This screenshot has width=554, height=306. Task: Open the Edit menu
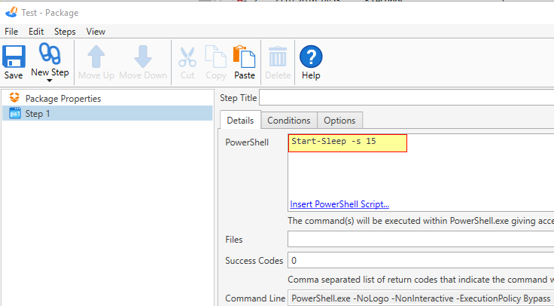point(36,32)
